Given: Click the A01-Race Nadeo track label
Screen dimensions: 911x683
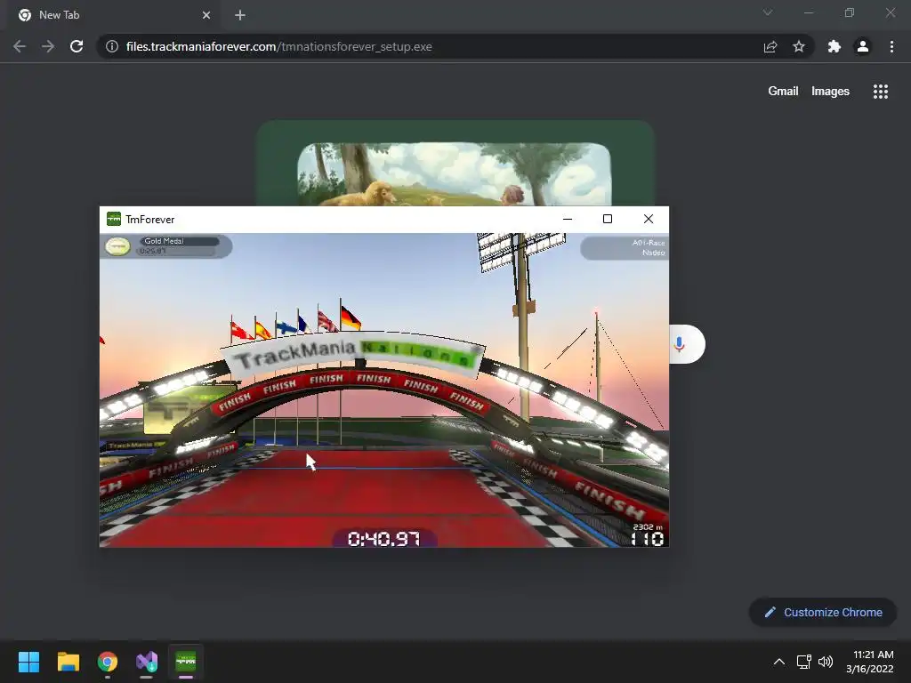Looking at the screenshot, I should pyautogui.click(x=625, y=248).
